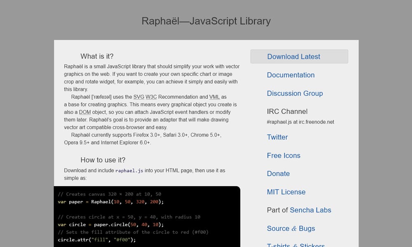Click the 'How to use it?' heading
The image size is (412, 247).
pos(103,160)
